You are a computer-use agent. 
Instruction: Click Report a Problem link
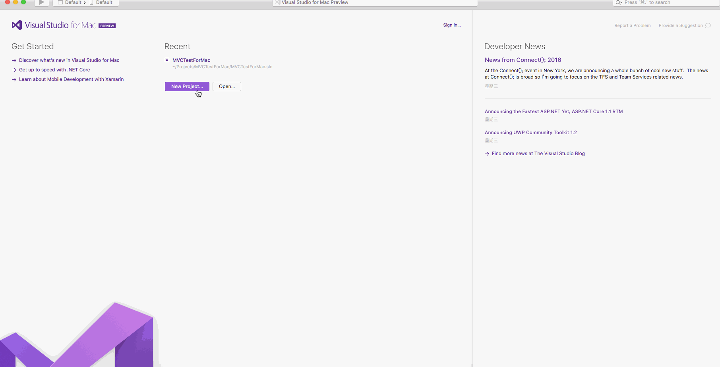point(633,25)
